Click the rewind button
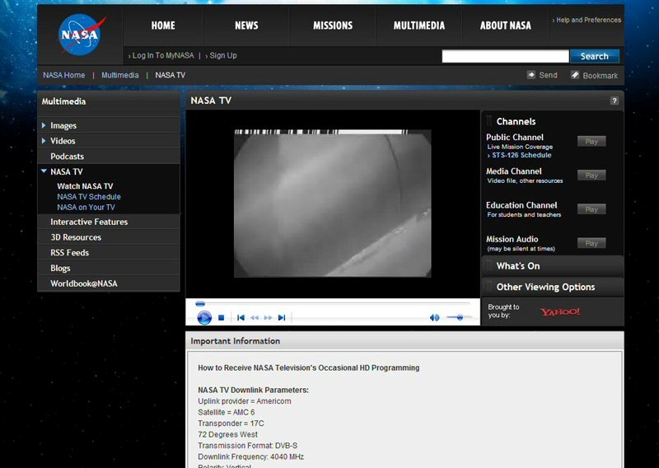The image size is (659, 468). pyautogui.click(x=255, y=317)
